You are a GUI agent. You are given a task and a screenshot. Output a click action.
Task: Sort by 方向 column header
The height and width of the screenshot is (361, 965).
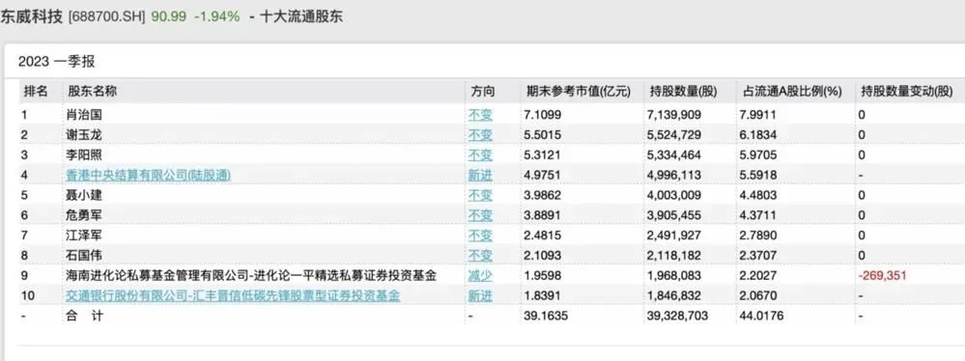[x=483, y=92]
